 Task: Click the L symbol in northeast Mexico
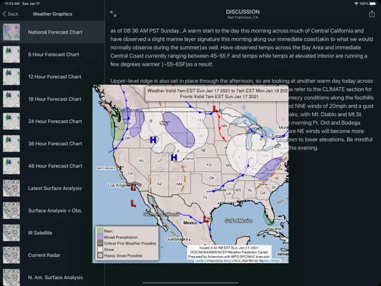206,220
